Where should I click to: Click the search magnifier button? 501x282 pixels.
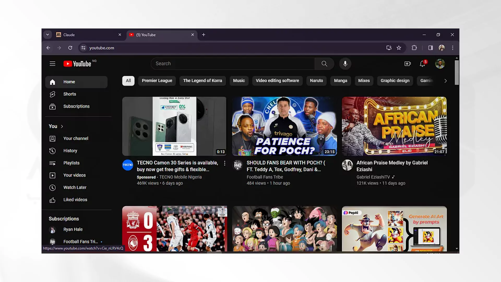point(324,64)
